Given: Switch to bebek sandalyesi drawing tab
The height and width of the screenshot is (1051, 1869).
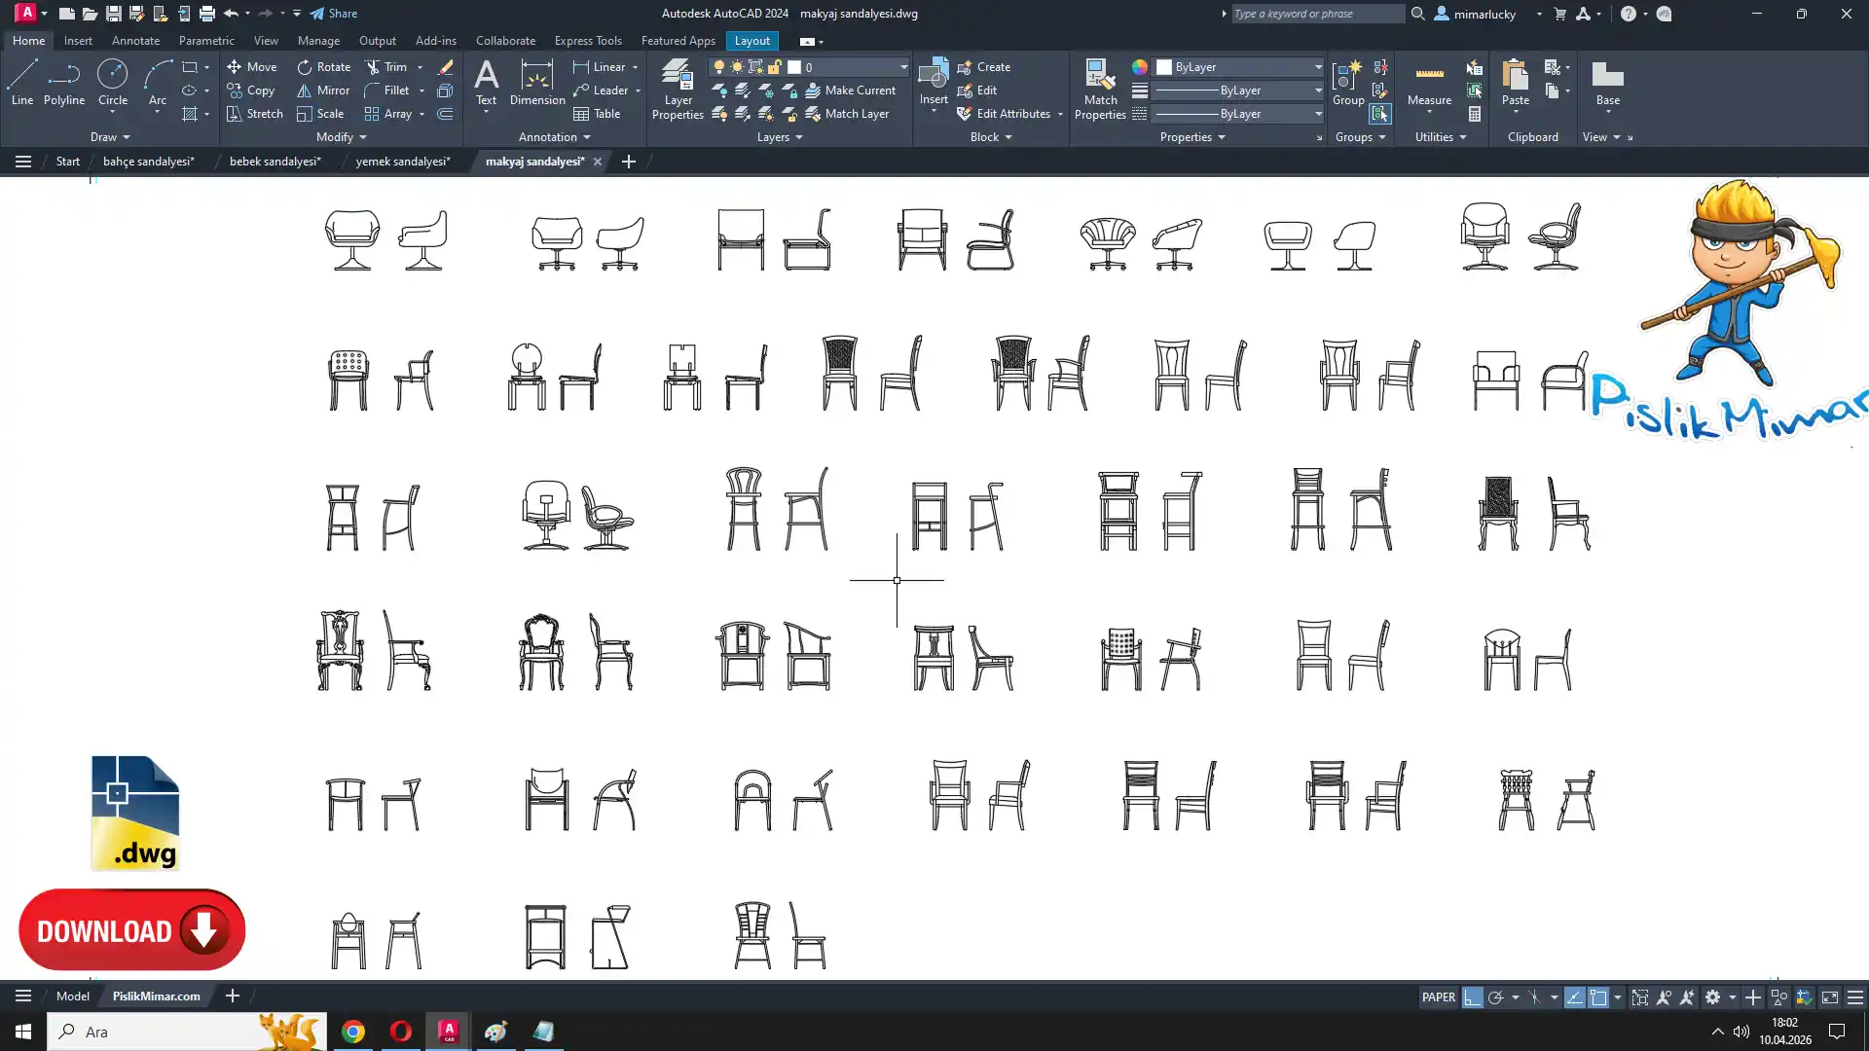Looking at the screenshot, I should click(x=275, y=162).
